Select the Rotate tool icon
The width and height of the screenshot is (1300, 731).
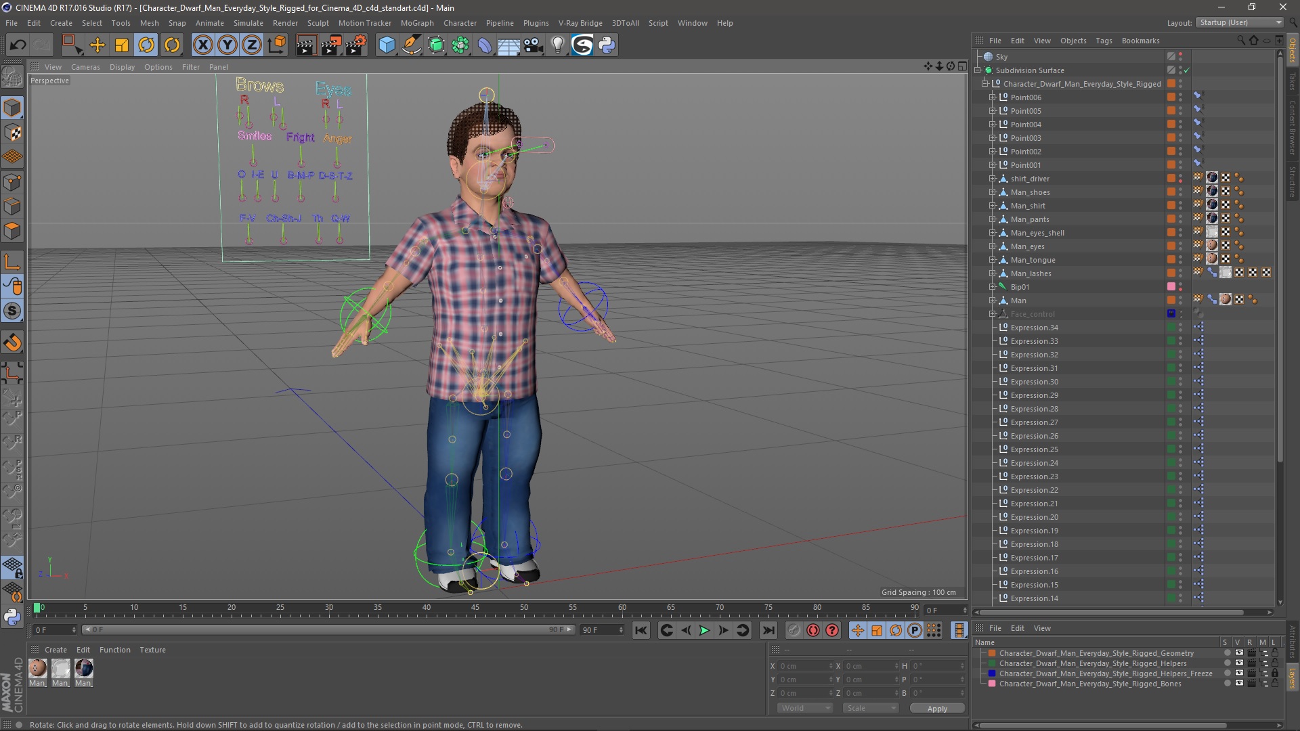146,45
